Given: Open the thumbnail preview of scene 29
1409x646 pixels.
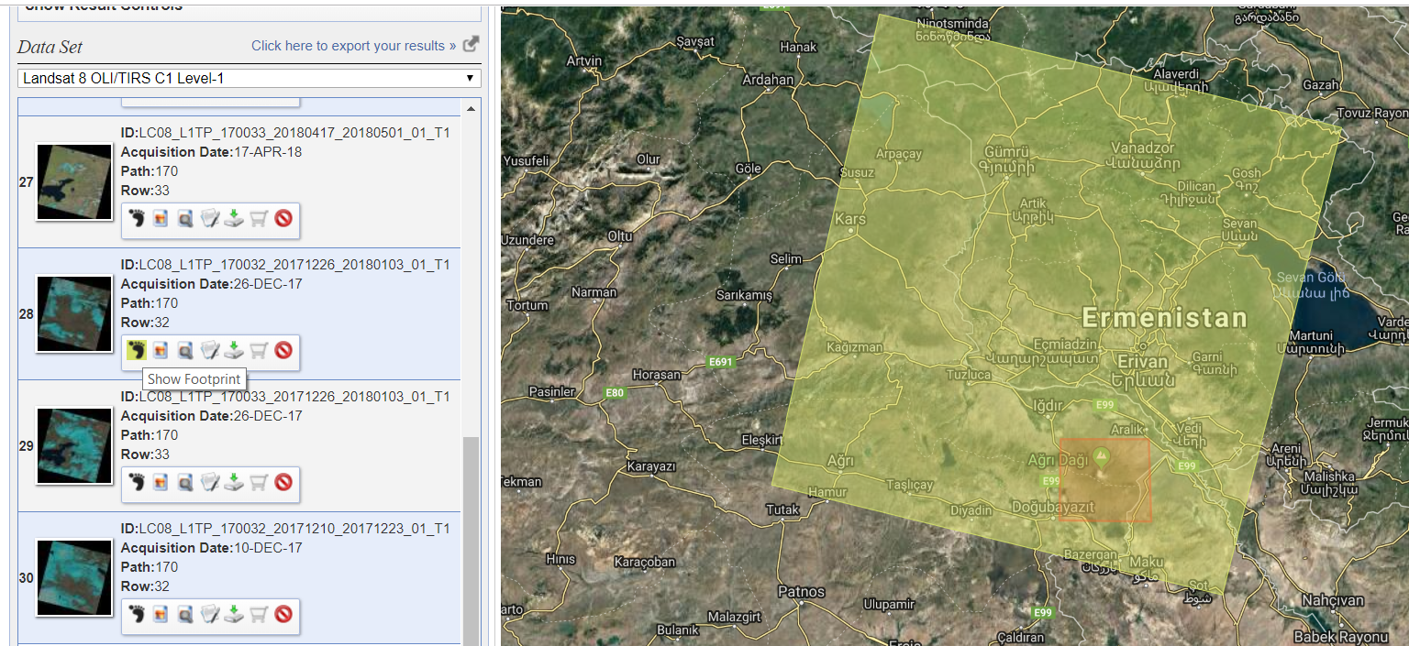Looking at the screenshot, I should coord(73,446).
